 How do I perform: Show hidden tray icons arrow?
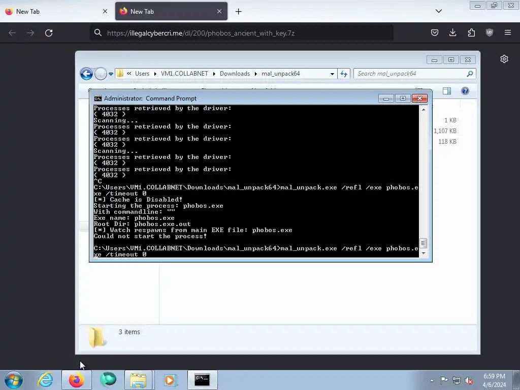[x=432, y=380]
